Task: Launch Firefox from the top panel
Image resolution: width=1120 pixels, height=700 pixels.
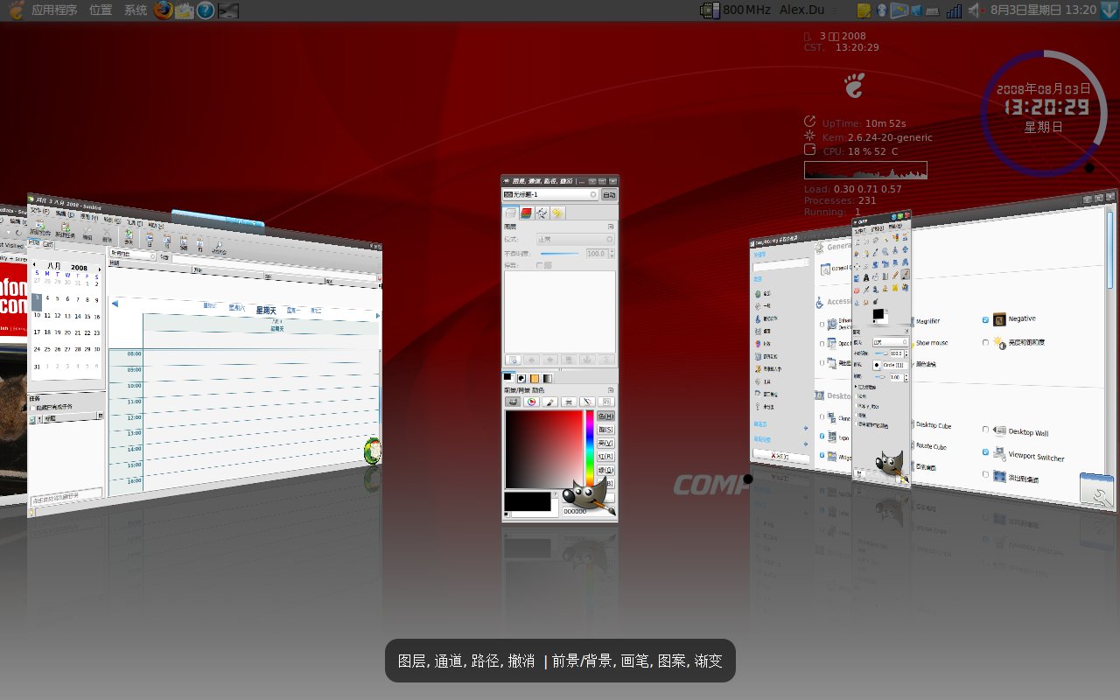Action: click(x=163, y=10)
